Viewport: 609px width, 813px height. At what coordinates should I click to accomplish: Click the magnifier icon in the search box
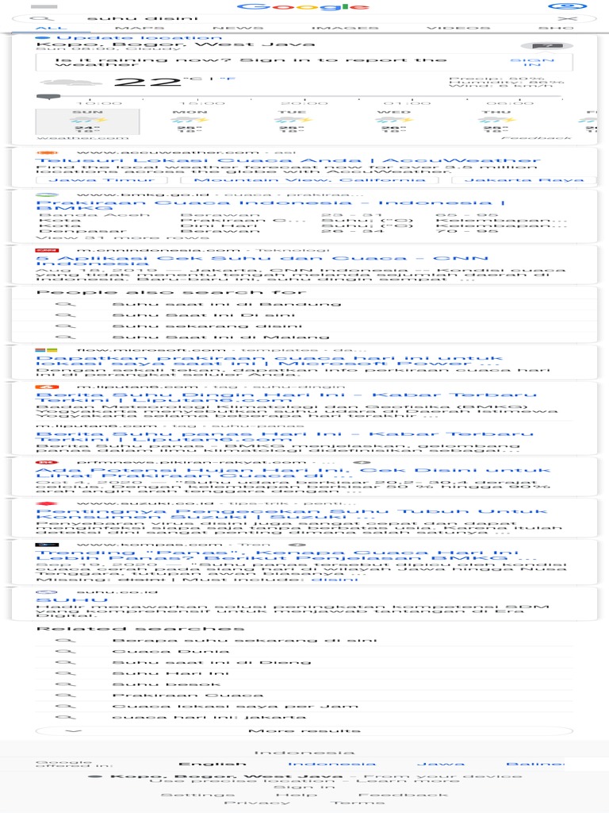pyautogui.click(x=43, y=18)
